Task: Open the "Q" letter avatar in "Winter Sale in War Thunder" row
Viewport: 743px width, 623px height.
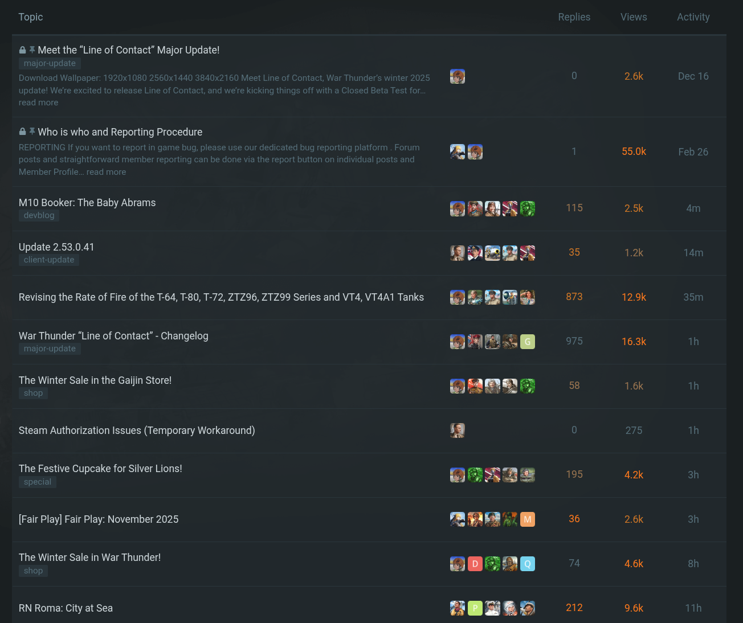Action: point(528,564)
